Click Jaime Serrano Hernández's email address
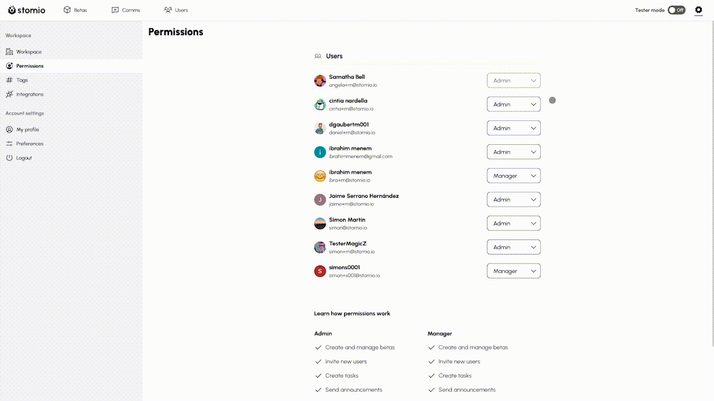 coord(353,204)
